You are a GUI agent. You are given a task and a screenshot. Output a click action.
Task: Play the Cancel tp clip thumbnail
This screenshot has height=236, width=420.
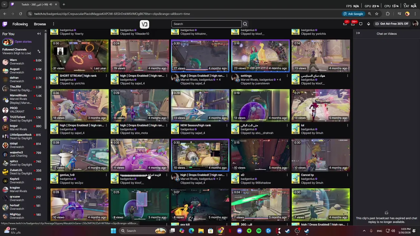[x=321, y=155]
